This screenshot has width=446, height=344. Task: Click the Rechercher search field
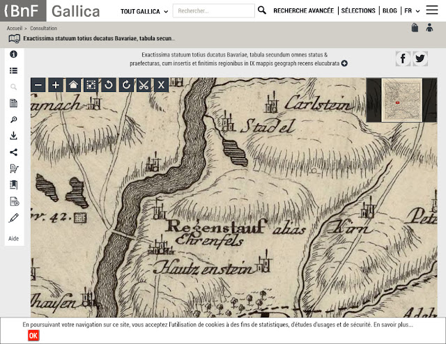click(214, 11)
